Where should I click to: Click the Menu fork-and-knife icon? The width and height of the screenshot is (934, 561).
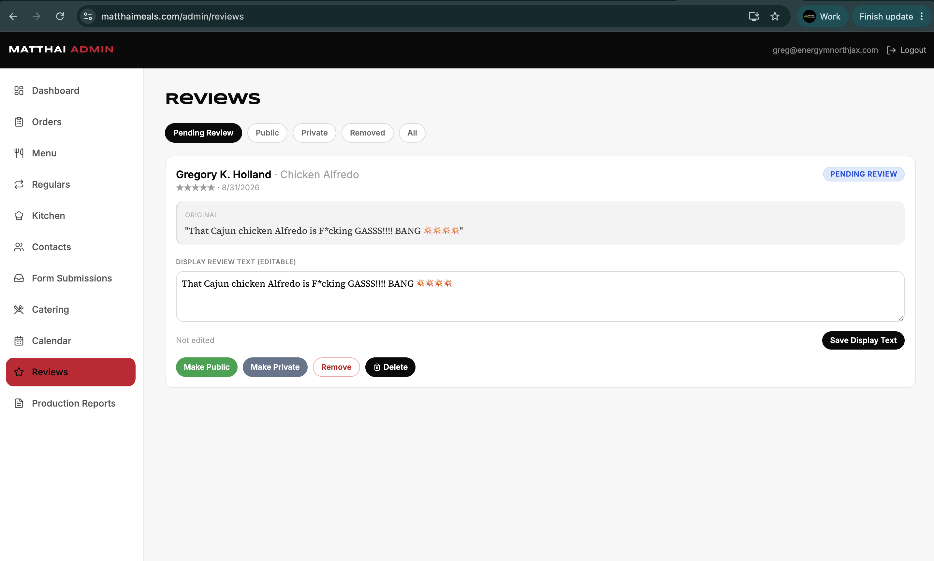point(19,153)
